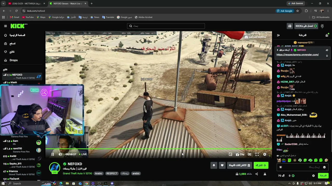Open the user profile avatar menu
This screenshot has height=186, width=332.
pos(322,26)
